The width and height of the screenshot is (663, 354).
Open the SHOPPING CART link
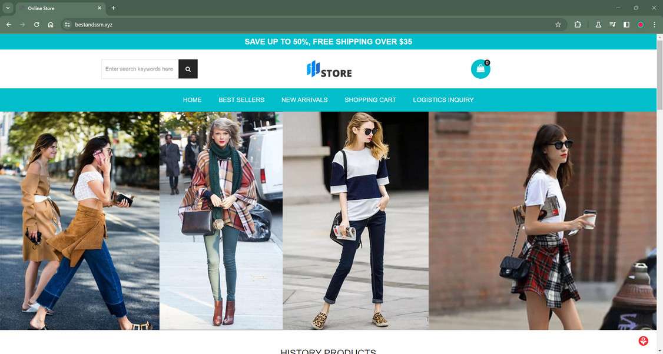point(370,100)
